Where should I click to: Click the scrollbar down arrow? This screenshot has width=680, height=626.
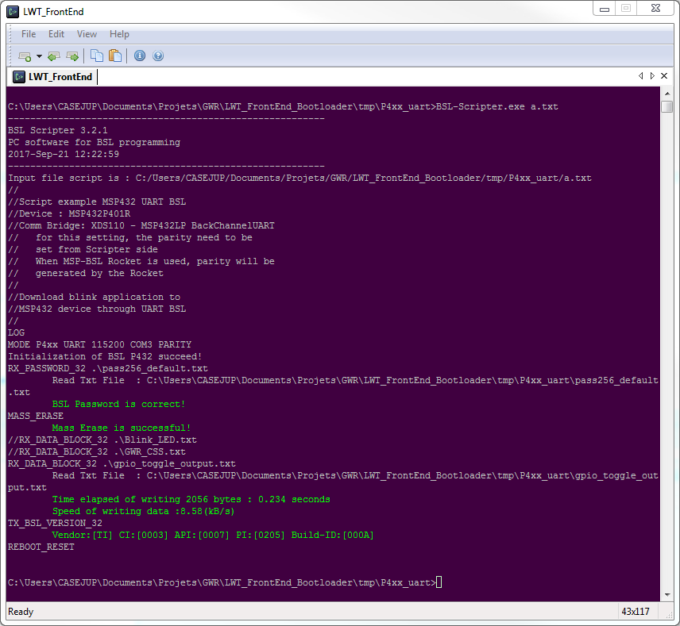click(667, 595)
